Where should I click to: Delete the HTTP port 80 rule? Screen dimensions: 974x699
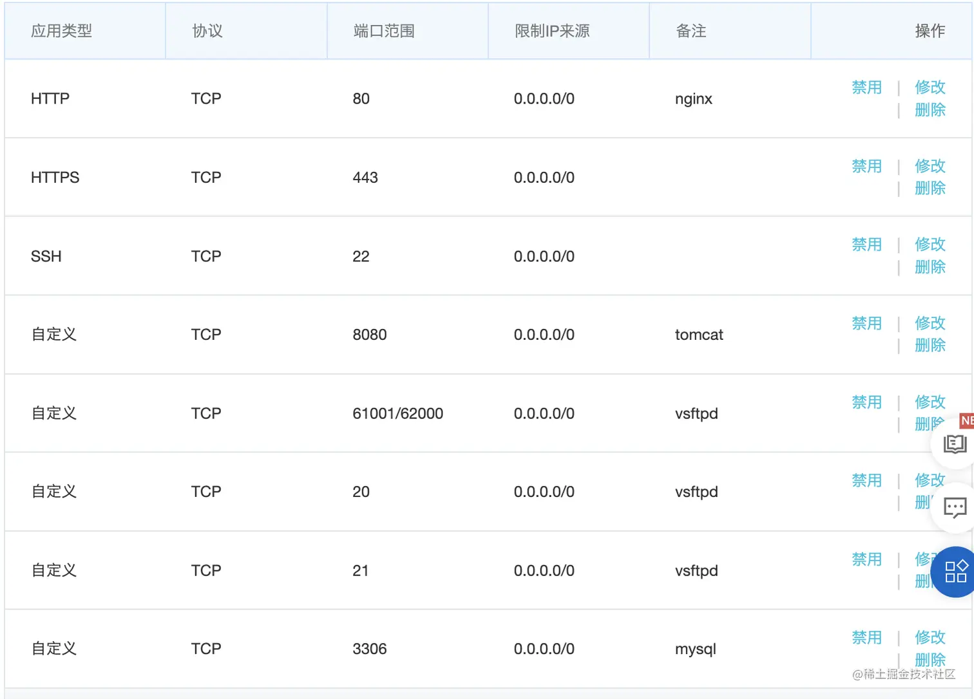click(x=930, y=110)
